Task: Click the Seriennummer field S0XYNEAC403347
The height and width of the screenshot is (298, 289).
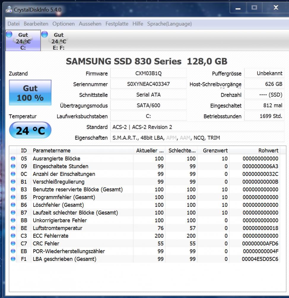Action: point(148,84)
